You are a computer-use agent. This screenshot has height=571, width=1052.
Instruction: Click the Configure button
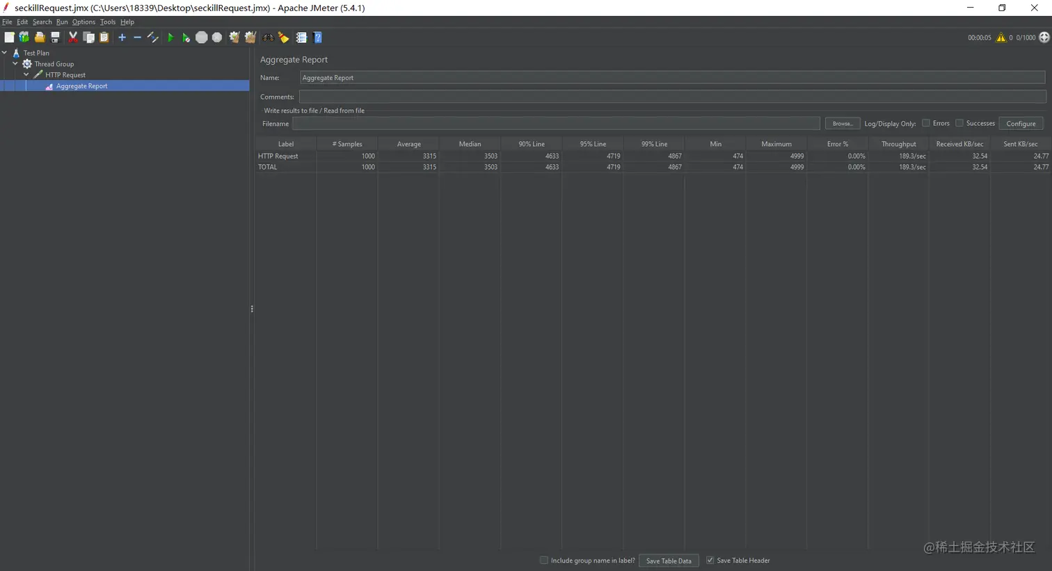[x=1021, y=124]
